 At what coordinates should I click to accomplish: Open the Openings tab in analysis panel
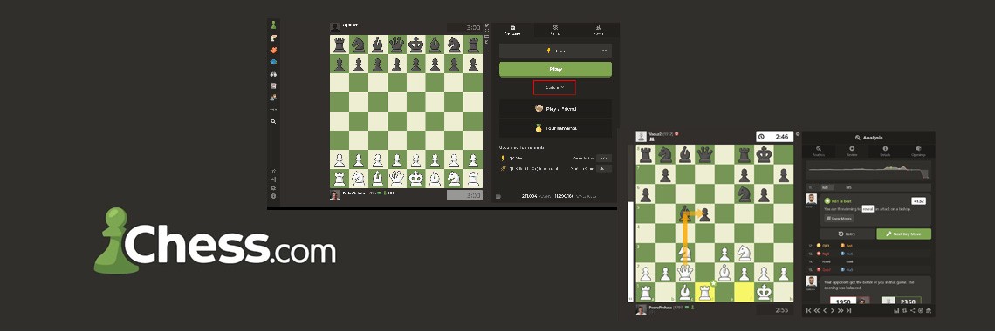click(918, 151)
